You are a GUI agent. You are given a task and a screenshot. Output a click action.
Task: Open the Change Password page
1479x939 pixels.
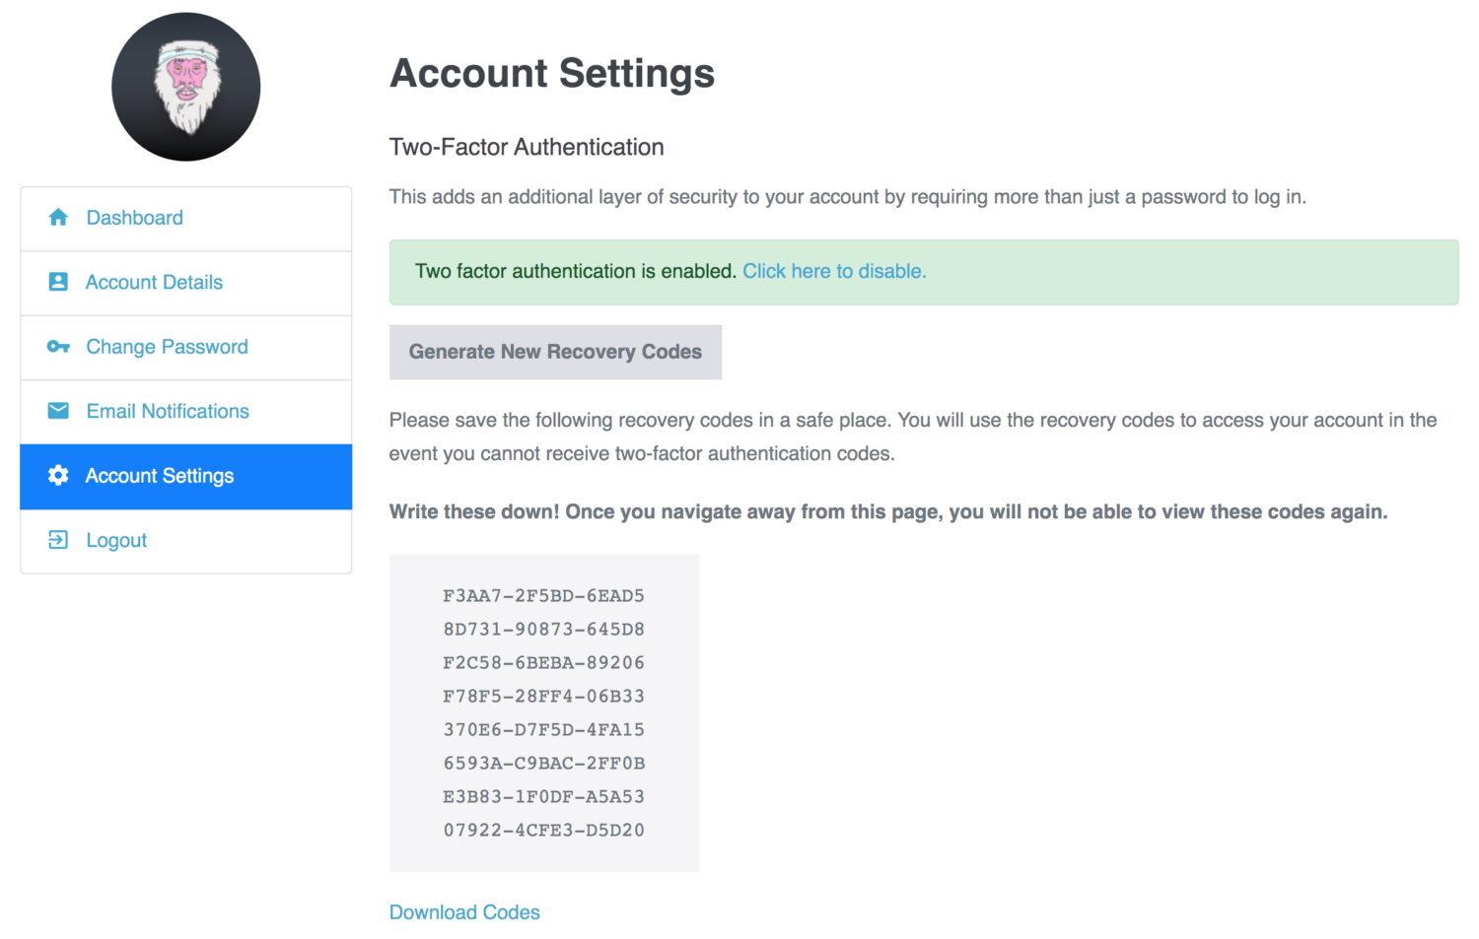(x=186, y=348)
